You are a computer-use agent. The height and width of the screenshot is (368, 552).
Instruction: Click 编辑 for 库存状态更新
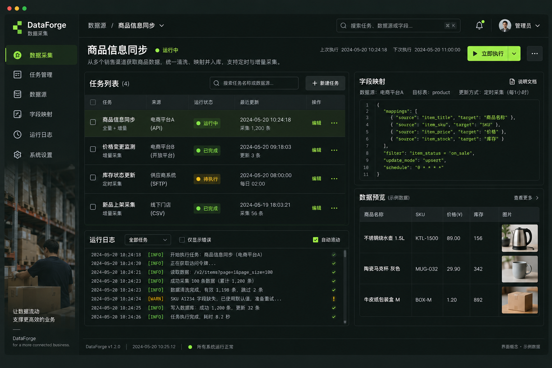click(317, 179)
